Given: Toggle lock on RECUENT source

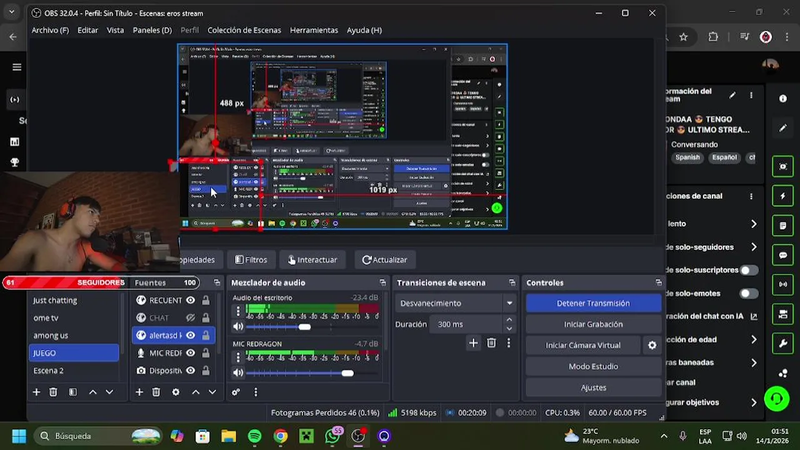Looking at the screenshot, I should tap(206, 300).
